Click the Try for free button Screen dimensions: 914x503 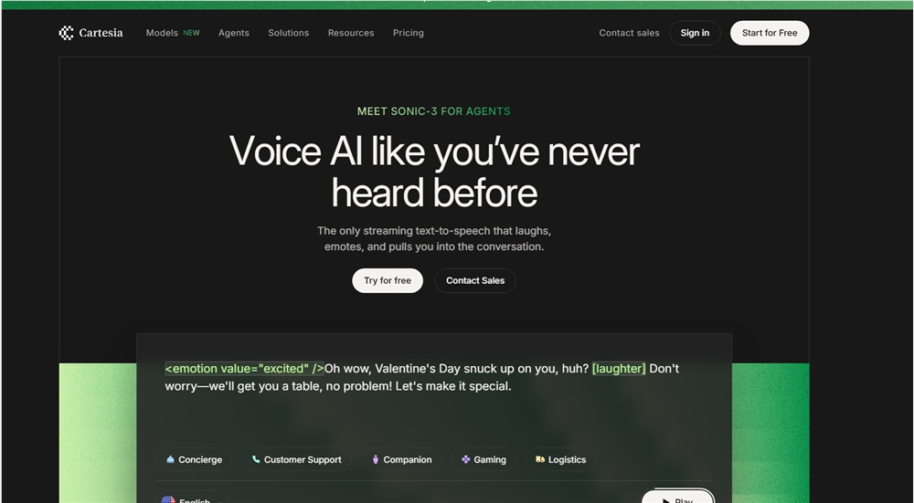click(x=388, y=280)
